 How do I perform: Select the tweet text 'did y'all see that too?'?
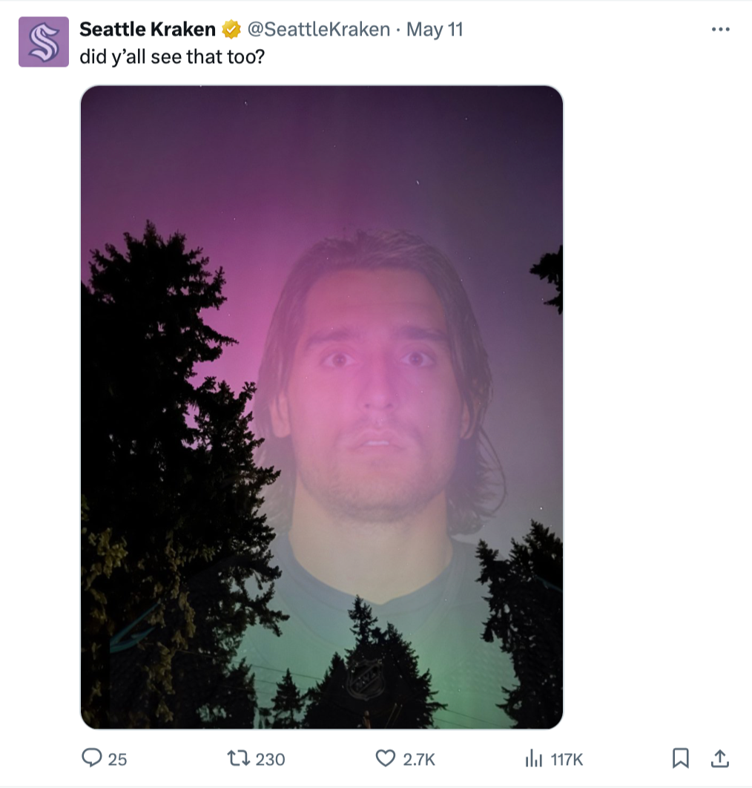coord(172,57)
